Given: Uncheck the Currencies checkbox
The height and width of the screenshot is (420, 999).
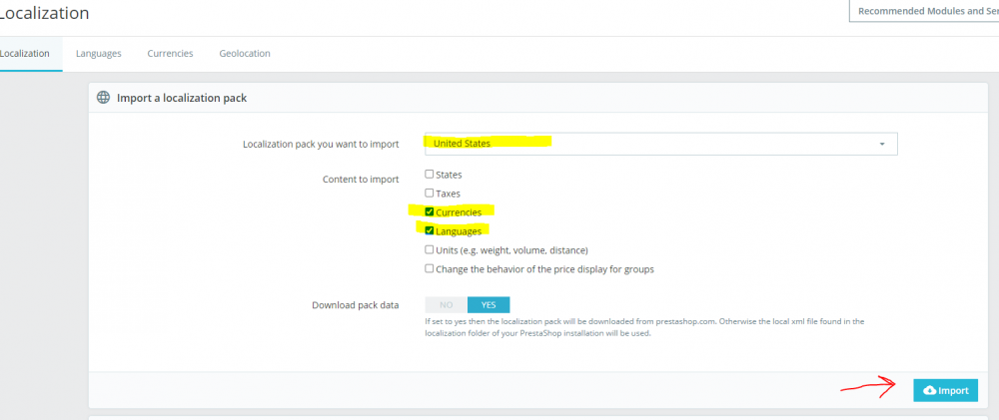Looking at the screenshot, I should (430, 211).
